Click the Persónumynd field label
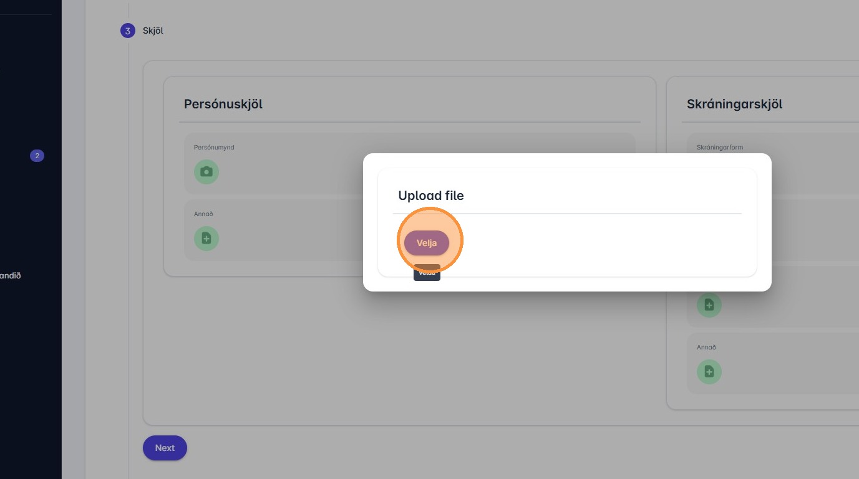The height and width of the screenshot is (479, 859). pyautogui.click(x=214, y=148)
